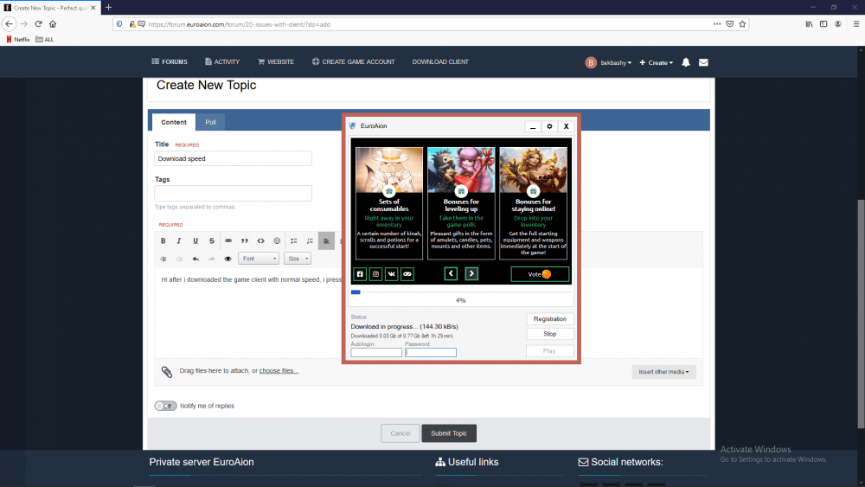Click the Tags input field
This screenshot has width=865, height=487.
coord(233,194)
